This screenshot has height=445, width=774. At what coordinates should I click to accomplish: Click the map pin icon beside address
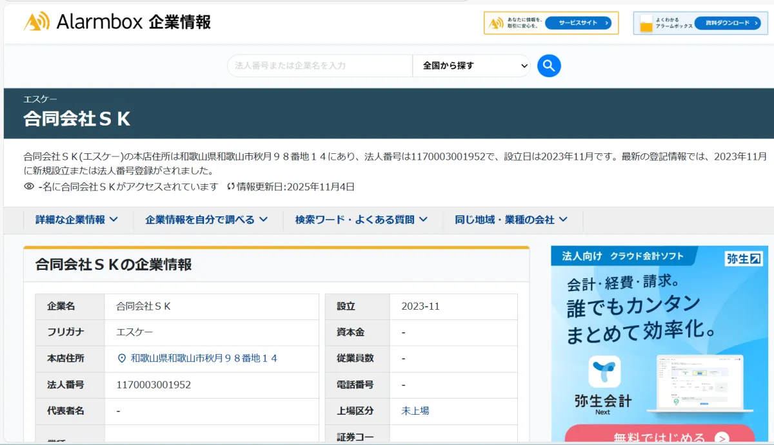pos(122,358)
